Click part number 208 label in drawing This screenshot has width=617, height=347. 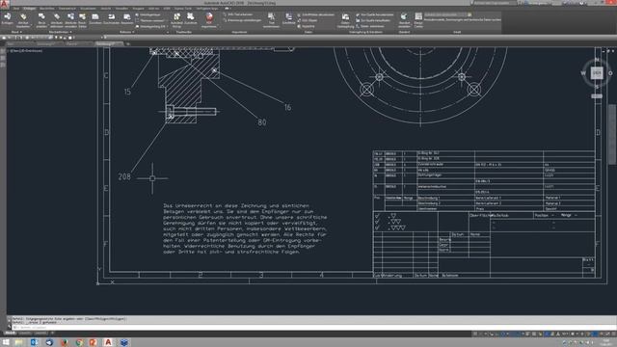124,176
